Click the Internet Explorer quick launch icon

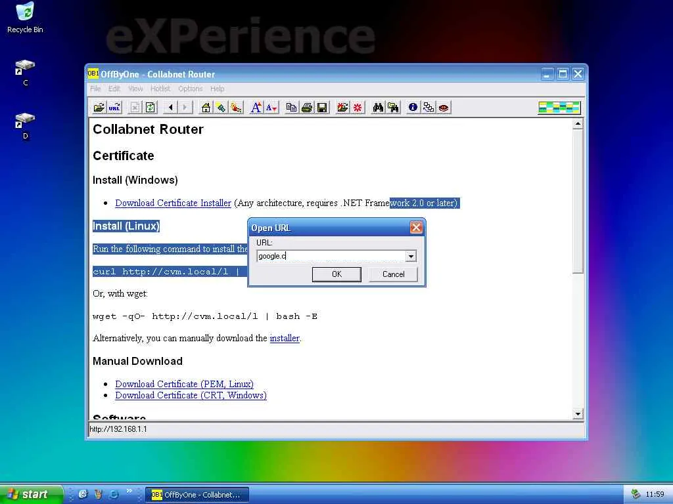[x=114, y=494]
